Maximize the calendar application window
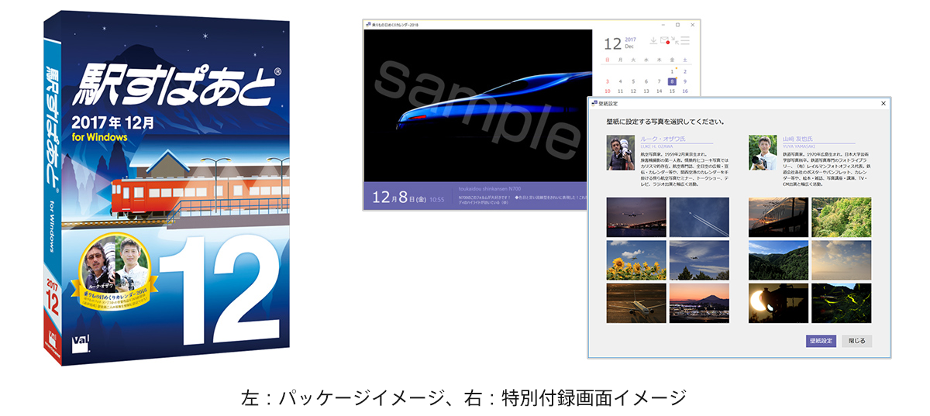Image resolution: width=930 pixels, height=416 pixels. [677, 25]
